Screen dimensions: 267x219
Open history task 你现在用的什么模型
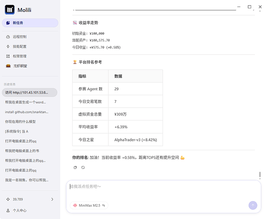click(x=21, y=122)
